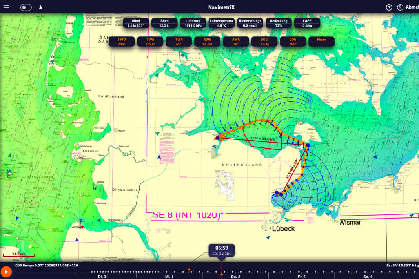Screen dimensions: 419x279
Task: Select the Niederschläge precipitation tile
Action: pyautogui.click(x=250, y=23)
